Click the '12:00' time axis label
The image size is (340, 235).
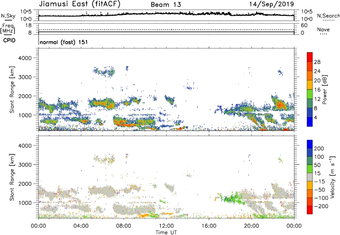(166, 226)
